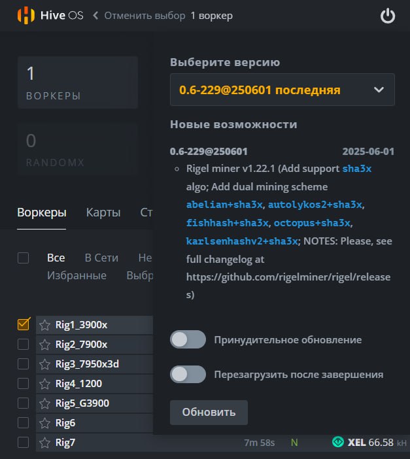Click the green N indicator on Rig7

(294, 443)
